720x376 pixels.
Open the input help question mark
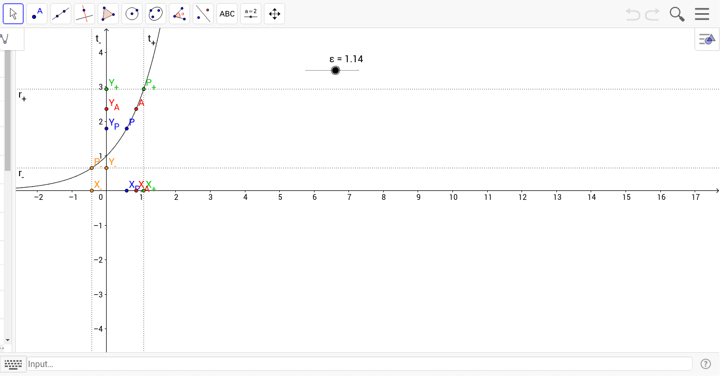click(706, 364)
